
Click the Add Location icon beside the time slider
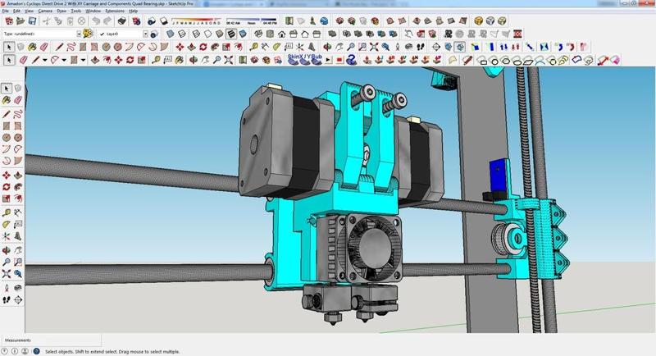pos(289,21)
